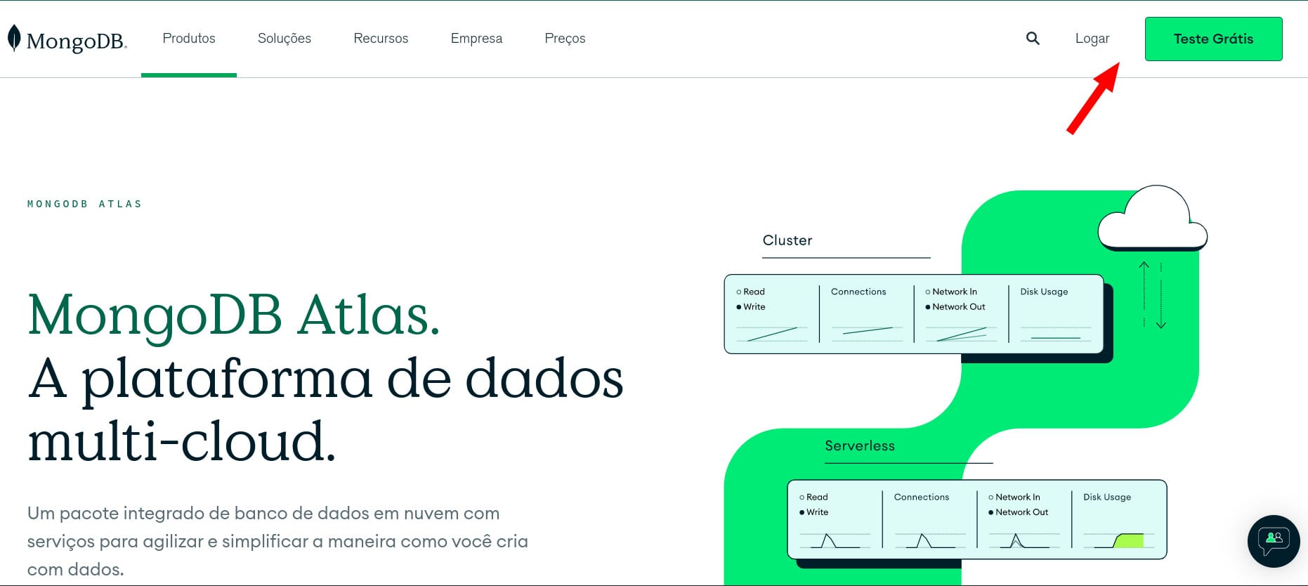The width and height of the screenshot is (1308, 586).
Task: Click the MongoDB Atlas headline text
Action: point(234,315)
